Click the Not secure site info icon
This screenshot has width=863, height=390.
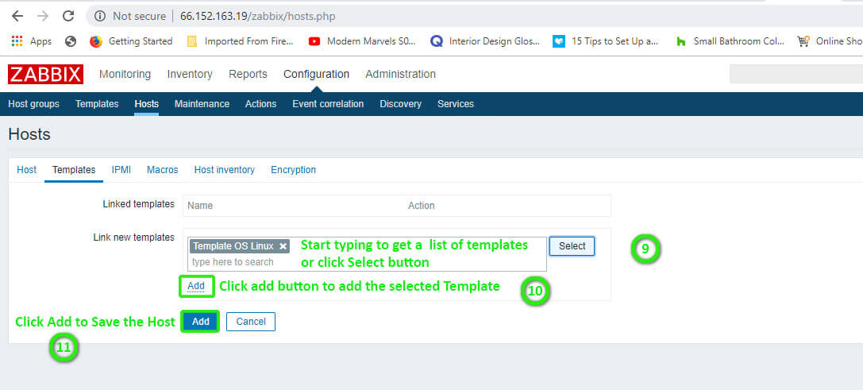point(99,17)
